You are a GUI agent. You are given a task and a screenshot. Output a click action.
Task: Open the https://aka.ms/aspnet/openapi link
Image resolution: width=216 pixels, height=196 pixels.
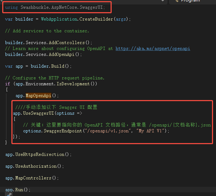tap(153, 49)
